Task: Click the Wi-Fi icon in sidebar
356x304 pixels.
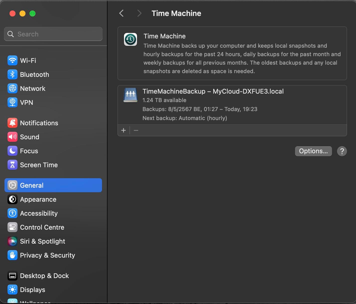Action: click(x=12, y=60)
